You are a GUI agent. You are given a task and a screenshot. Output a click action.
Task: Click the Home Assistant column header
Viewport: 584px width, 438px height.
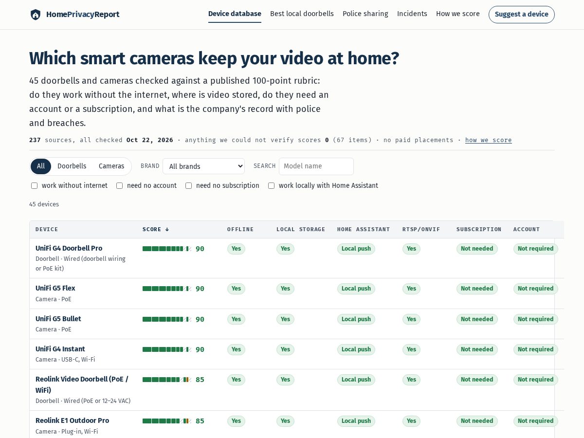[364, 229]
